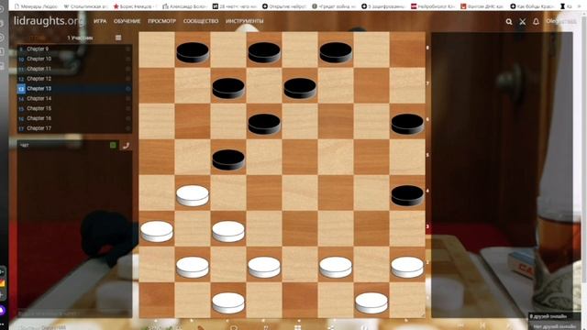Click the page vertical scrollbar
The width and height of the screenshot is (587, 330).
tap(584, 149)
